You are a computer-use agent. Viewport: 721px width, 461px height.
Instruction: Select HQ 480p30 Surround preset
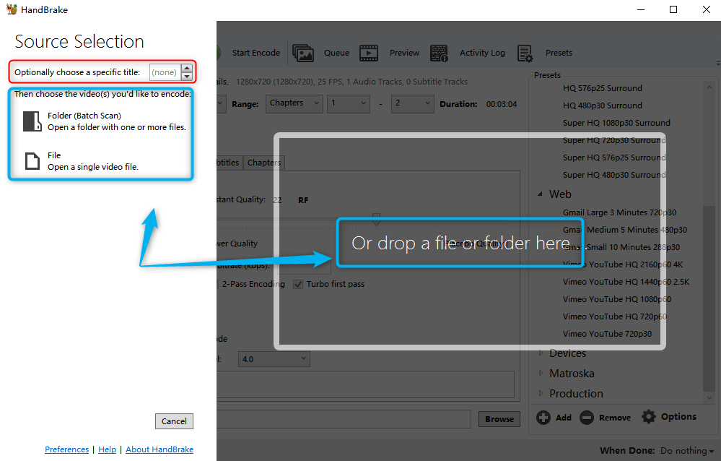(x=603, y=105)
